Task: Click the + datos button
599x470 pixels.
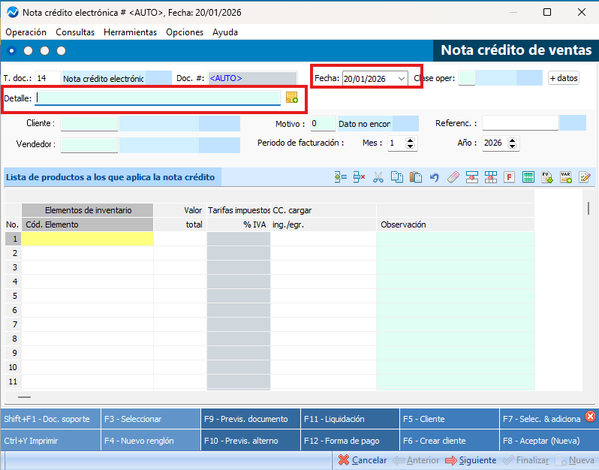Action: point(564,78)
